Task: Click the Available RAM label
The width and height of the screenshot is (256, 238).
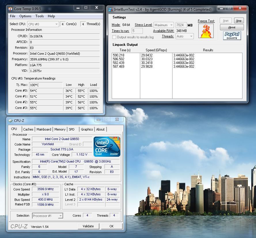Action: (x=164, y=31)
